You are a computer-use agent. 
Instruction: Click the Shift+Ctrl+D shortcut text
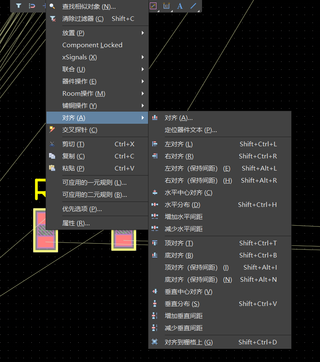coord(258,342)
